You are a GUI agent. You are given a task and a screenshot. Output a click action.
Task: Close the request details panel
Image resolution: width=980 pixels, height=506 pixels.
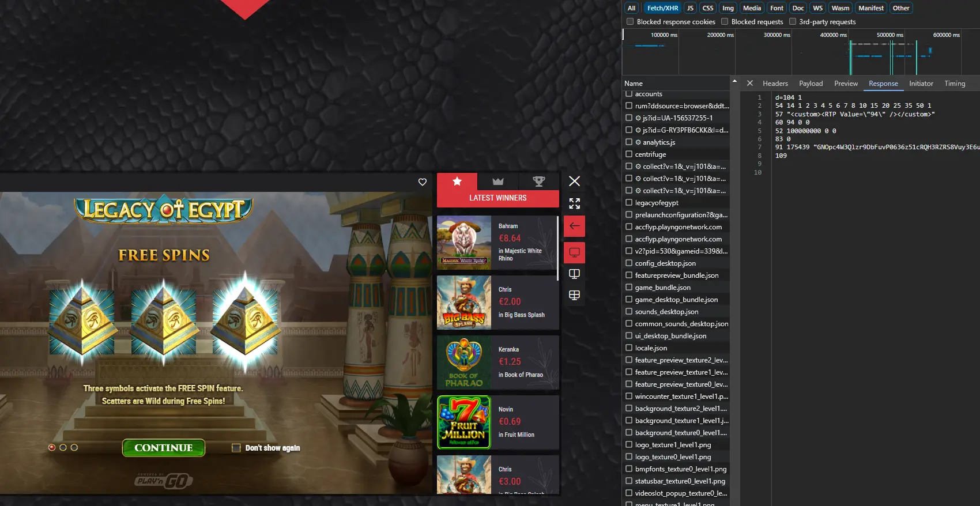[750, 83]
